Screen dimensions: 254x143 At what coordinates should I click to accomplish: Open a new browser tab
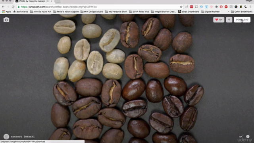click(58, 1)
